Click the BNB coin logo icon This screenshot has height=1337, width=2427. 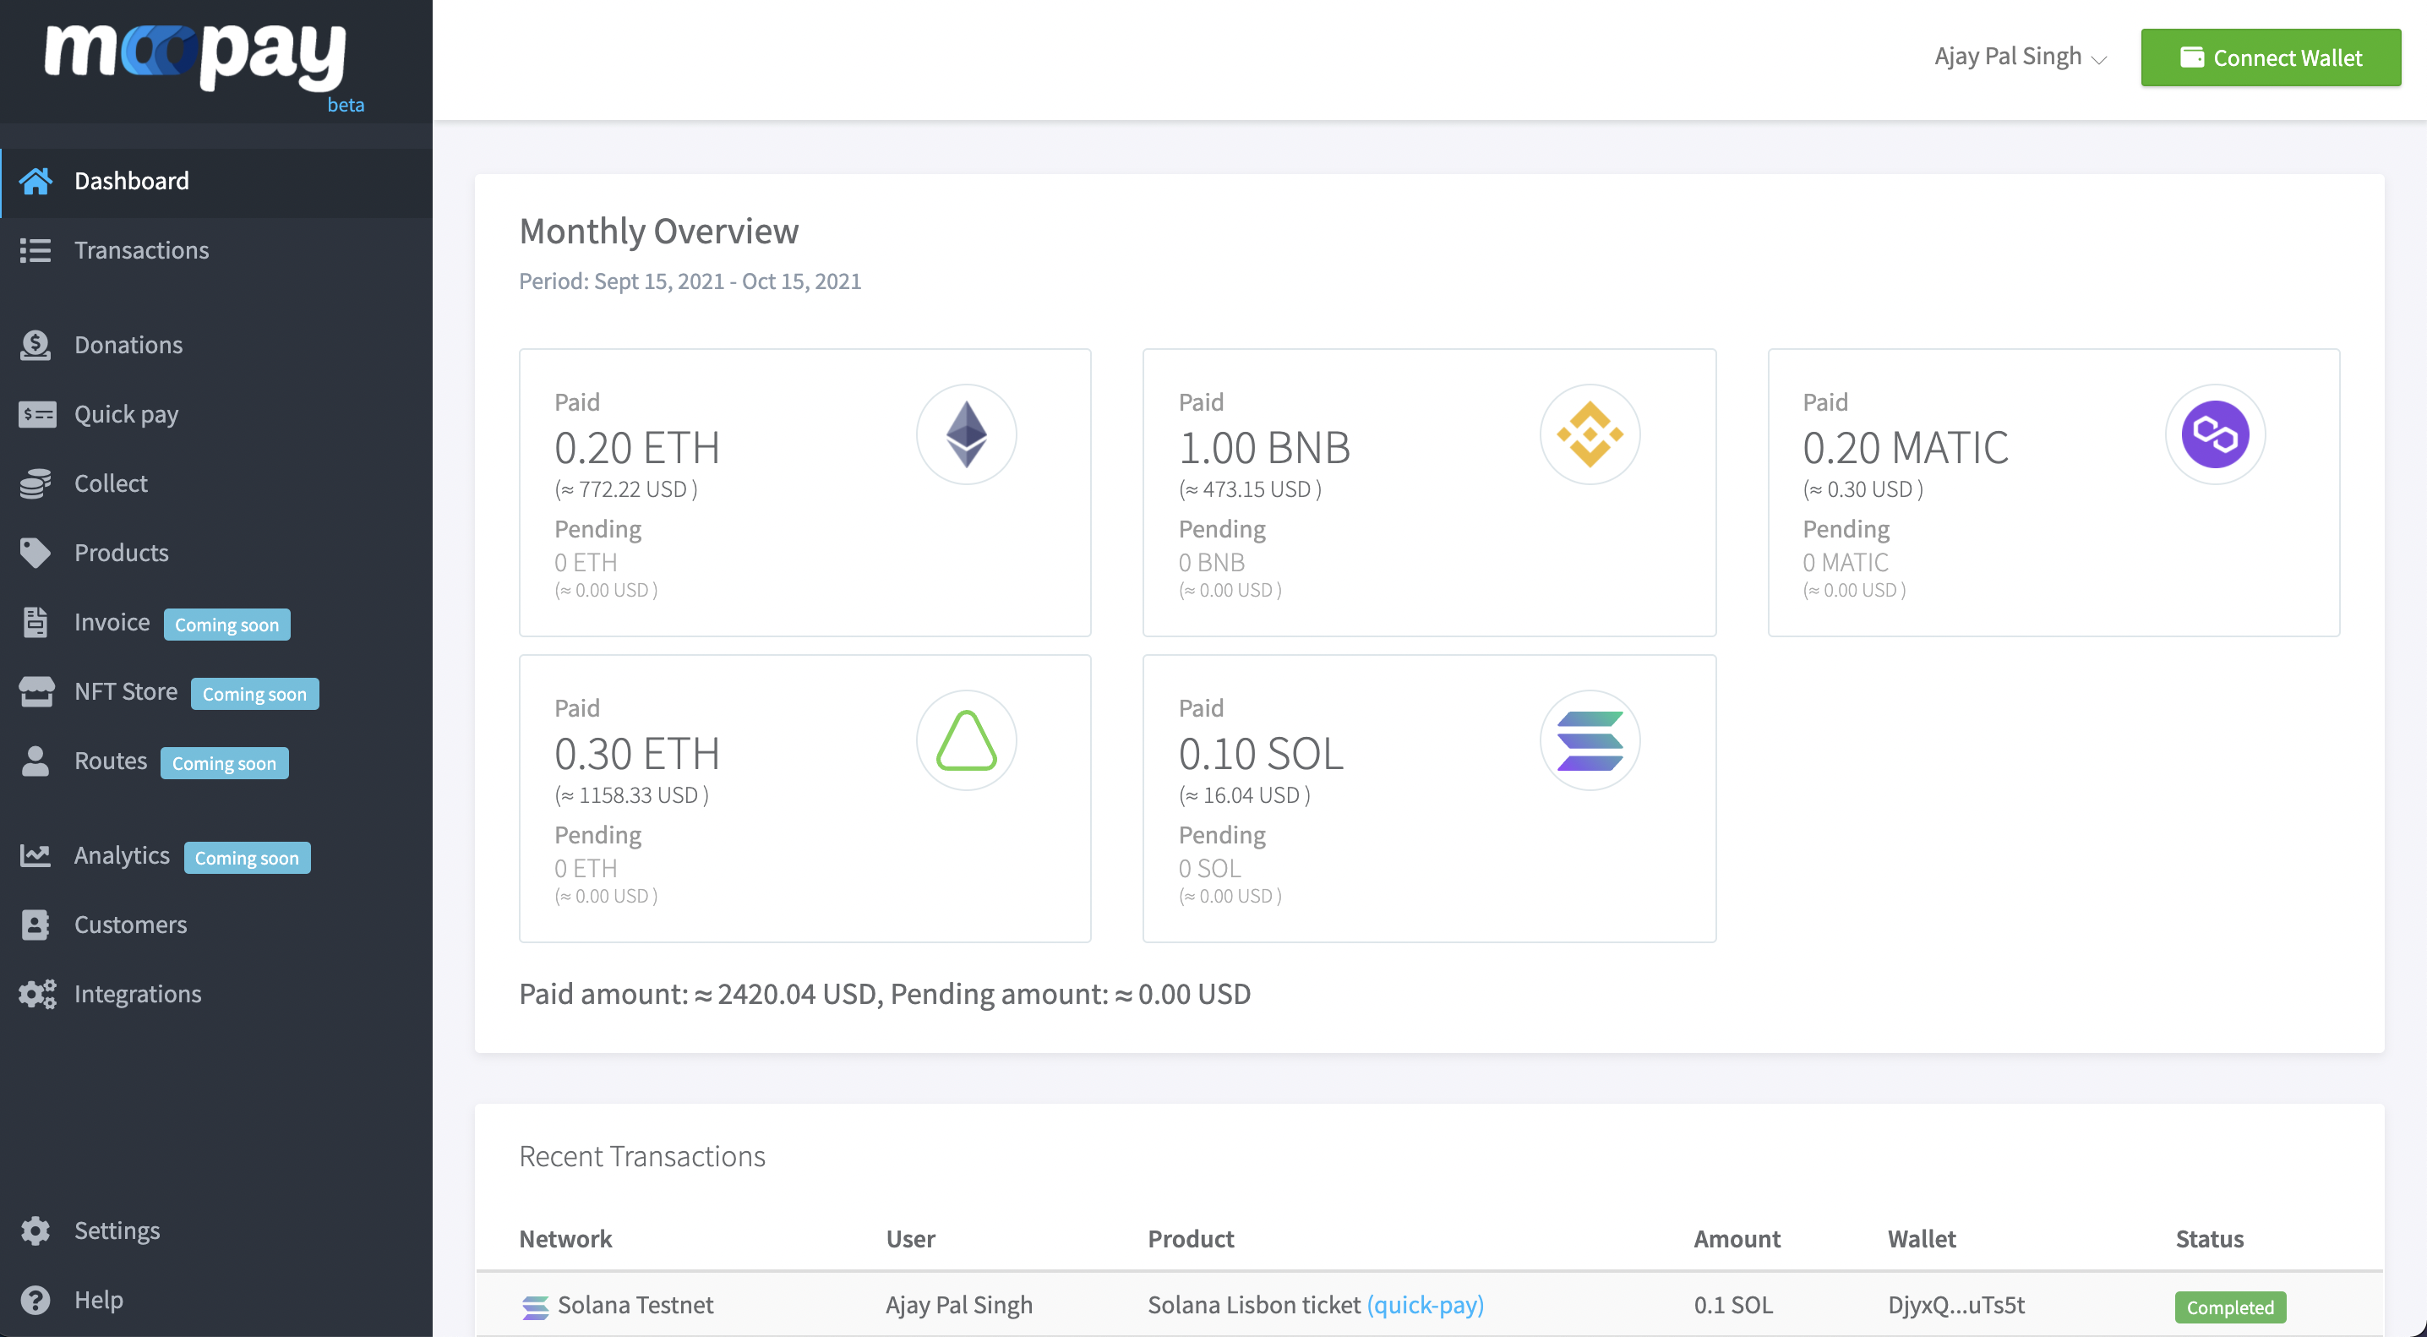click(1590, 434)
